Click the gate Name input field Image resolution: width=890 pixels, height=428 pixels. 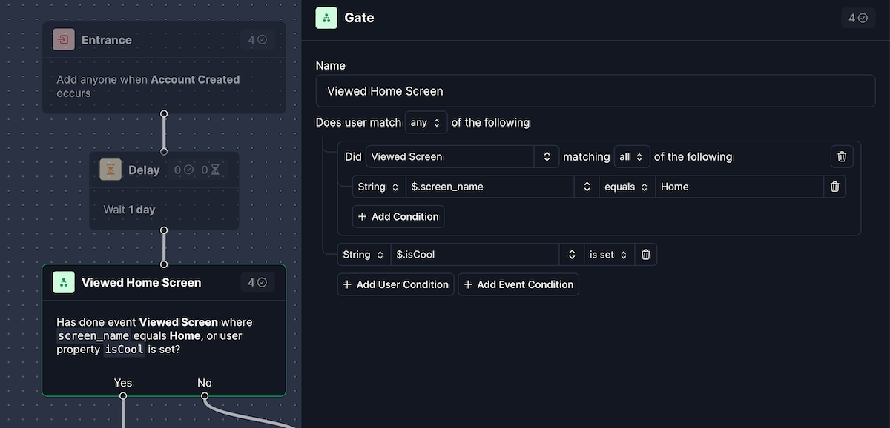point(595,91)
